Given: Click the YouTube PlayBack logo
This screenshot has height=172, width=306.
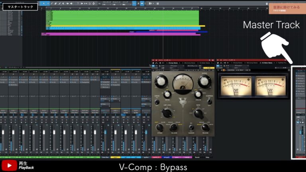Looking at the screenshot, I should [x=18, y=165].
